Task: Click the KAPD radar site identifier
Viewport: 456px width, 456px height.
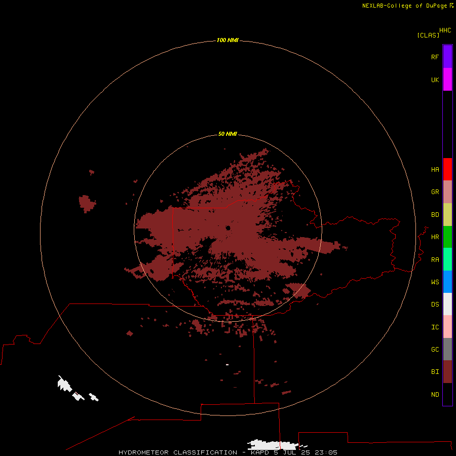Action: [260, 452]
